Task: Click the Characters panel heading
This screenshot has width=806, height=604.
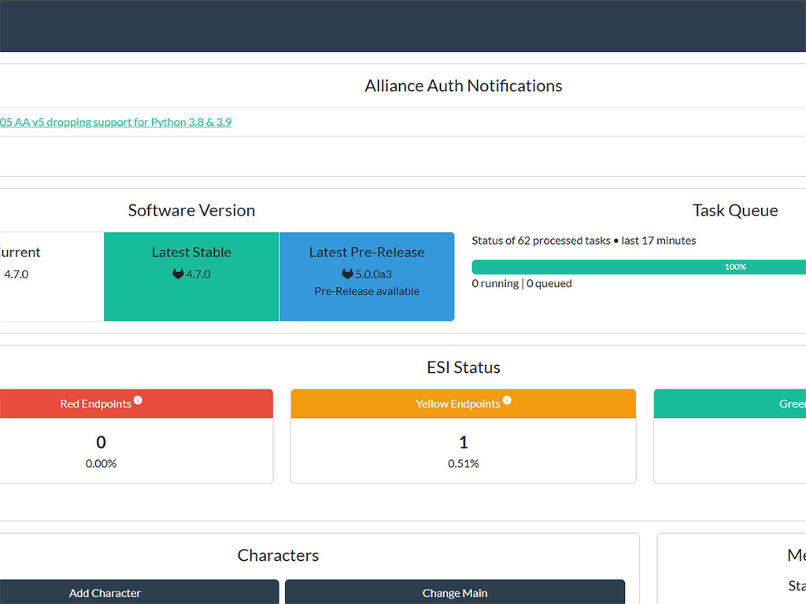Action: click(278, 555)
